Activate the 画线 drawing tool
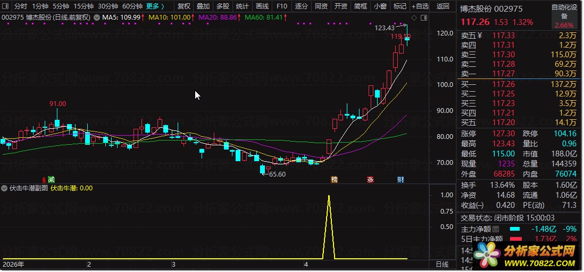584x272 pixels. [262, 6]
